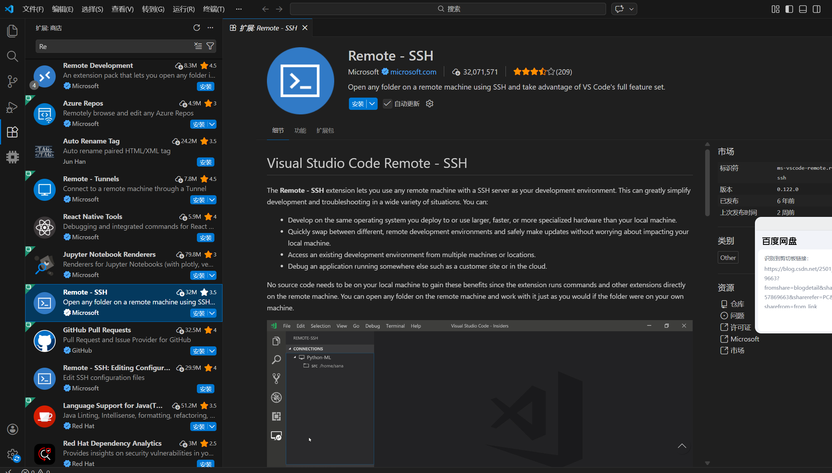
Task: Expand Remote - Tunnels install dropdown arrow
Action: [x=212, y=200]
